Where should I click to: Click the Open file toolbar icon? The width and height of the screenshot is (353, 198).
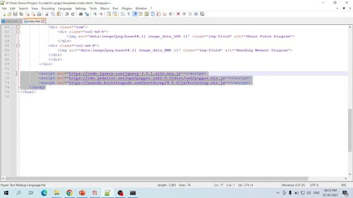(x=9, y=14)
